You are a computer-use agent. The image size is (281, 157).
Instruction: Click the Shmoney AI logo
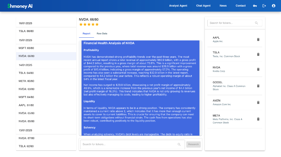click(x=20, y=6)
